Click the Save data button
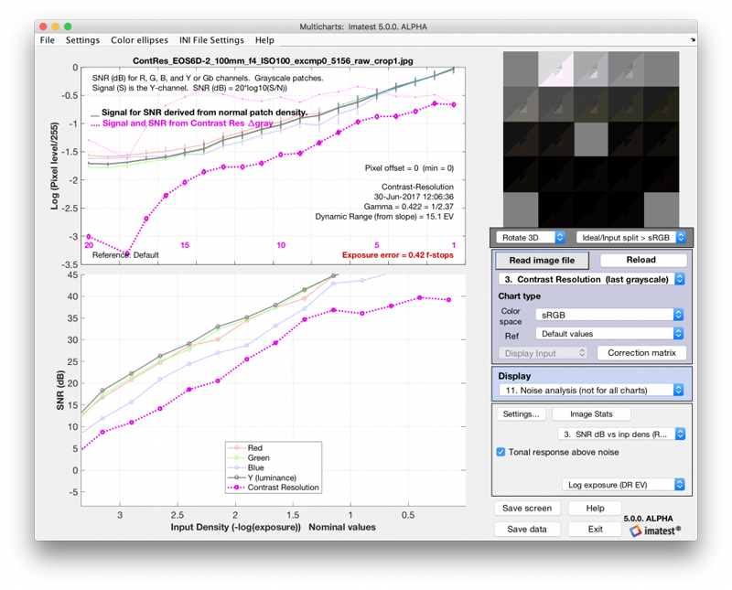Image resolution: width=732 pixels, height=590 pixels. pos(527,530)
